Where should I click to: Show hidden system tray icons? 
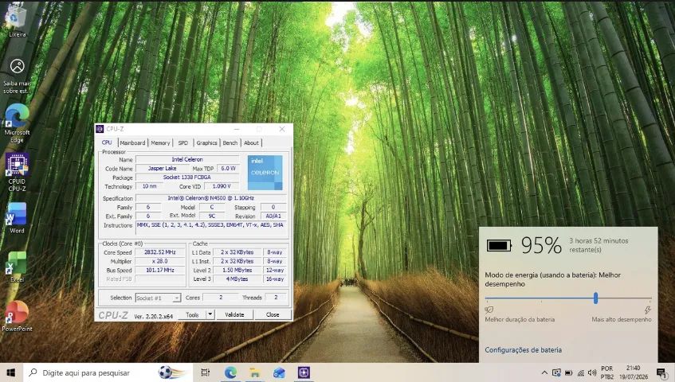[x=544, y=372]
